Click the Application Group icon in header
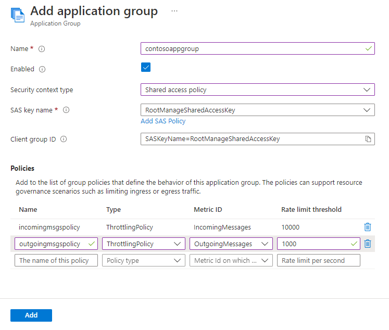 pos(18,16)
